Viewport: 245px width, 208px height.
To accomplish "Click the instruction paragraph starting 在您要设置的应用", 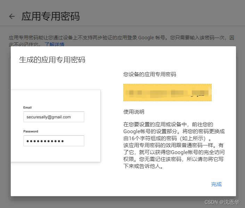I will (174, 145).
